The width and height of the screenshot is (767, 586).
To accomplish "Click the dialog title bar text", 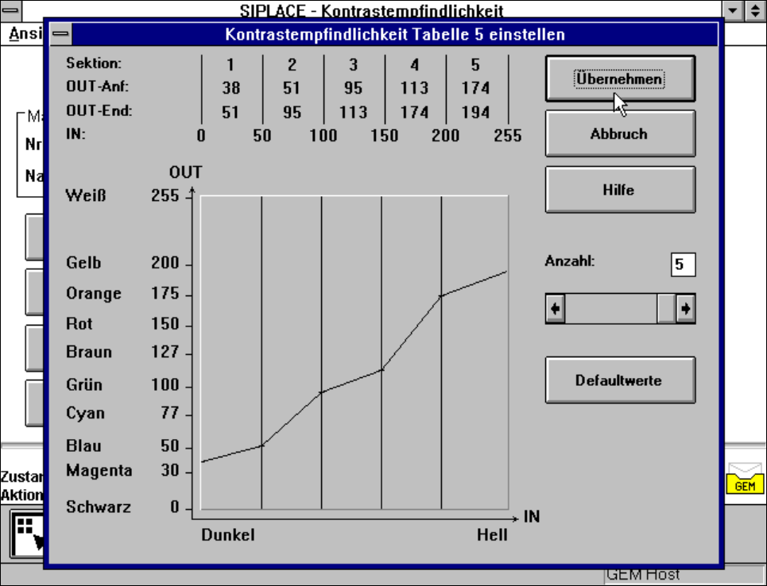I will pos(395,34).
